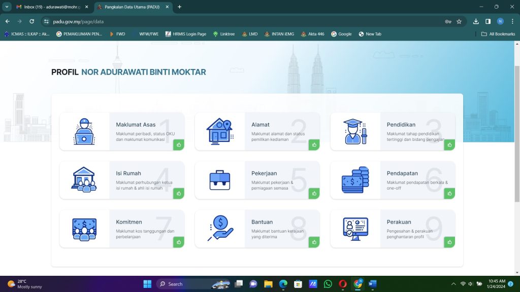Screen dimensions: 520x292
Task: Click the Alamat house icon
Action: point(220,131)
